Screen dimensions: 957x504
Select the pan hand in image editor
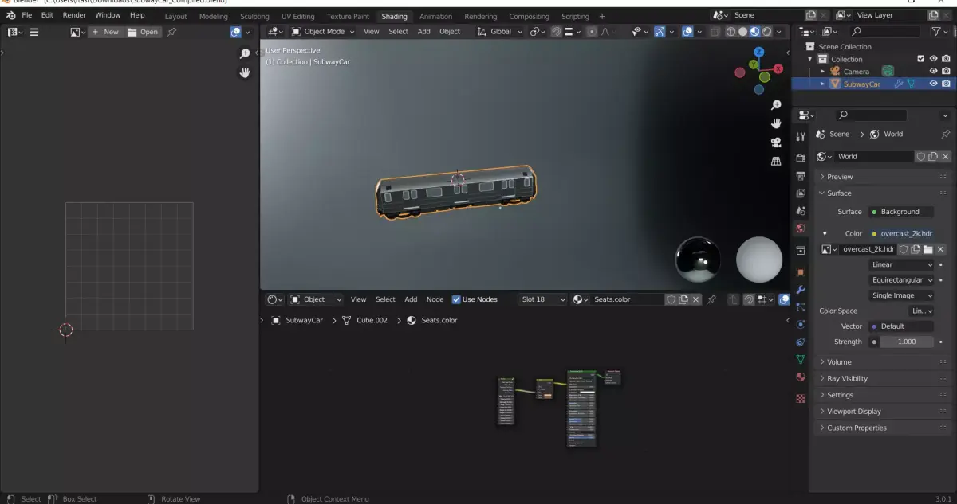(x=245, y=72)
